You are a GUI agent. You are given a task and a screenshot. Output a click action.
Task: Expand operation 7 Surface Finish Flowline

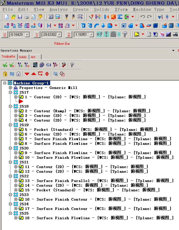point(16,139)
